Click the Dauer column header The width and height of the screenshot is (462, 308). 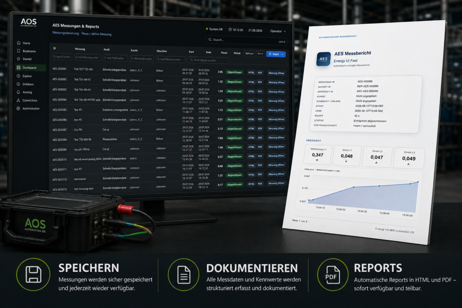point(224,53)
